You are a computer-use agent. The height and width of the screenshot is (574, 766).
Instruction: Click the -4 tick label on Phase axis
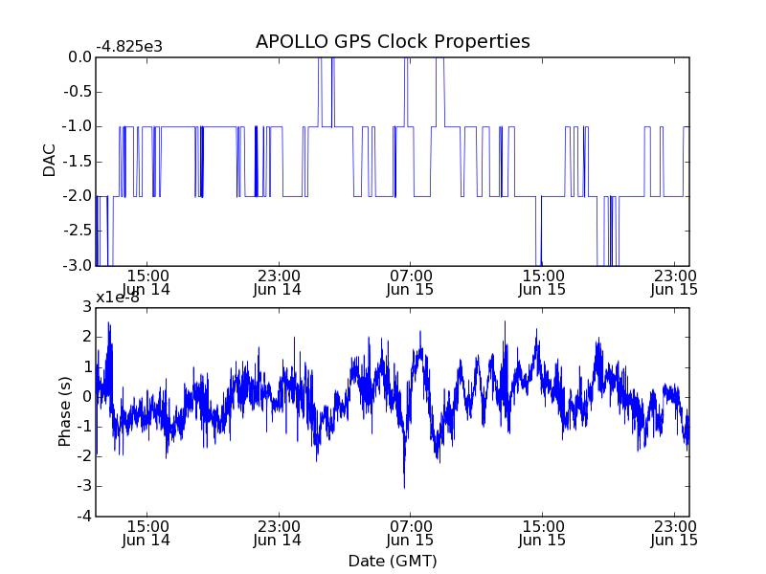click(x=84, y=516)
